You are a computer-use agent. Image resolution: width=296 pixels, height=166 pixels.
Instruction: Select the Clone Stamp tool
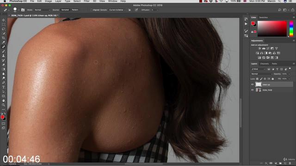point(3,56)
